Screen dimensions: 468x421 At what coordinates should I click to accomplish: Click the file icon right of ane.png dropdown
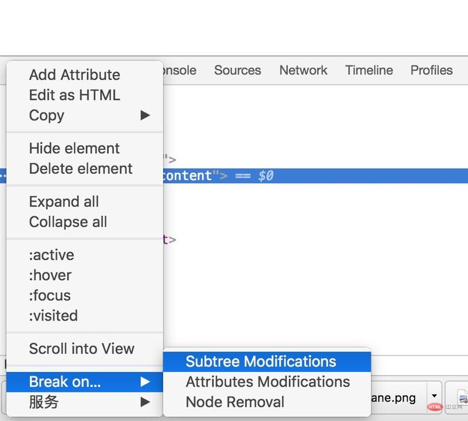pyautogui.click(x=463, y=398)
